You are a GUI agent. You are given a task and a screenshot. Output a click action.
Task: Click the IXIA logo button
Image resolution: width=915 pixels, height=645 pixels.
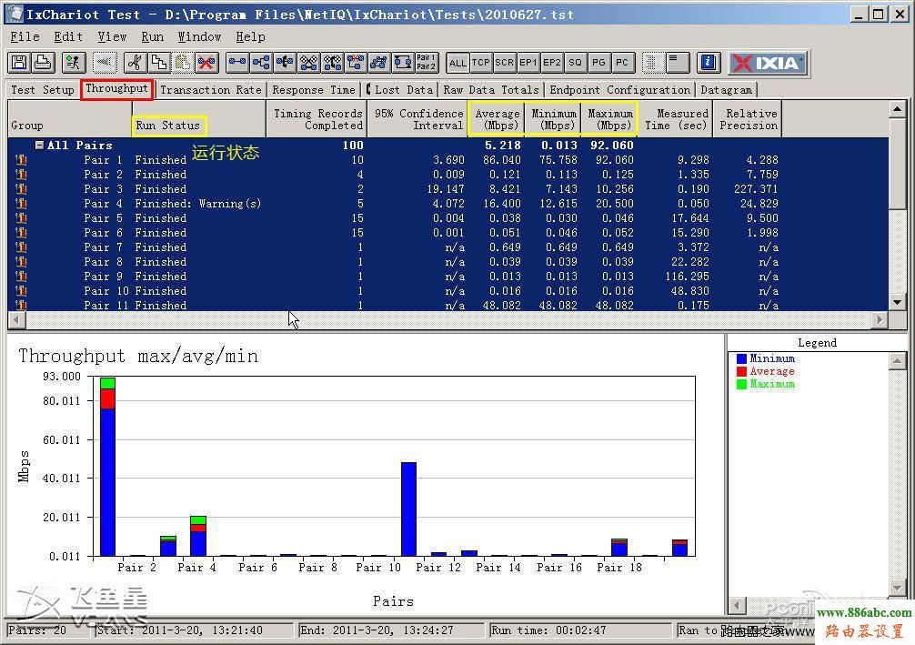pyautogui.click(x=768, y=63)
